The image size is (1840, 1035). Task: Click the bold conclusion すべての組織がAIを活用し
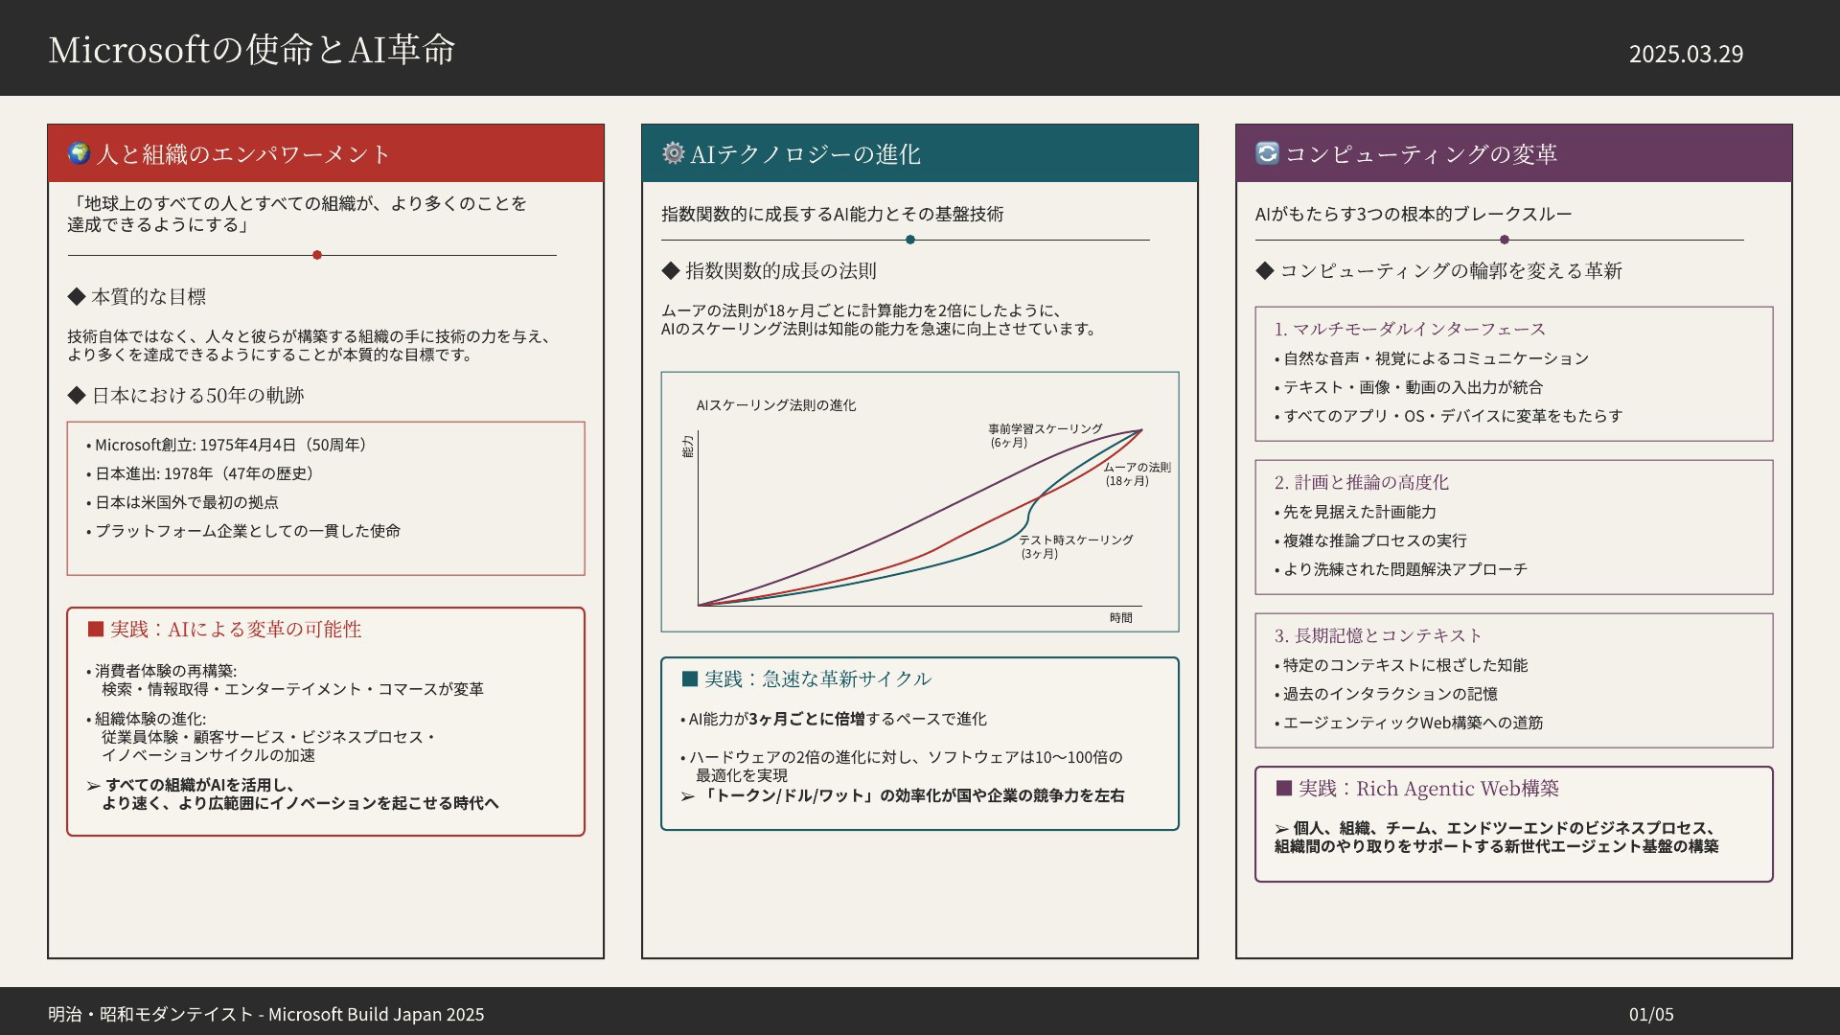click(x=292, y=793)
